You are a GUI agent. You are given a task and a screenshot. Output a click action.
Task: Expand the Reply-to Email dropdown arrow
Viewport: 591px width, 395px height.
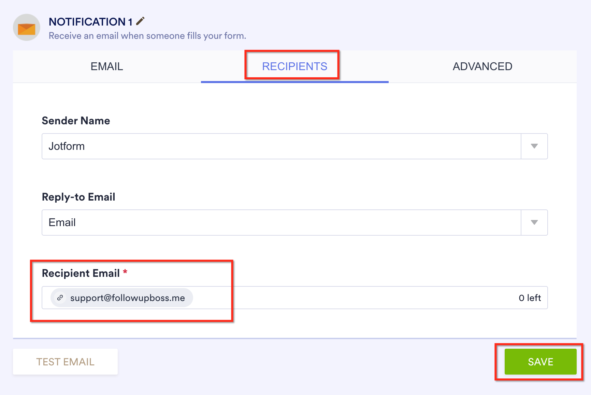[534, 222]
